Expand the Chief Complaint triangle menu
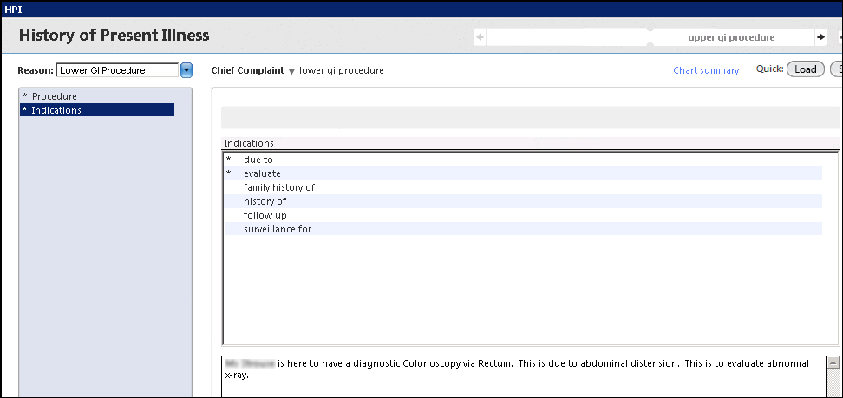The height and width of the screenshot is (398, 843). 292,71
